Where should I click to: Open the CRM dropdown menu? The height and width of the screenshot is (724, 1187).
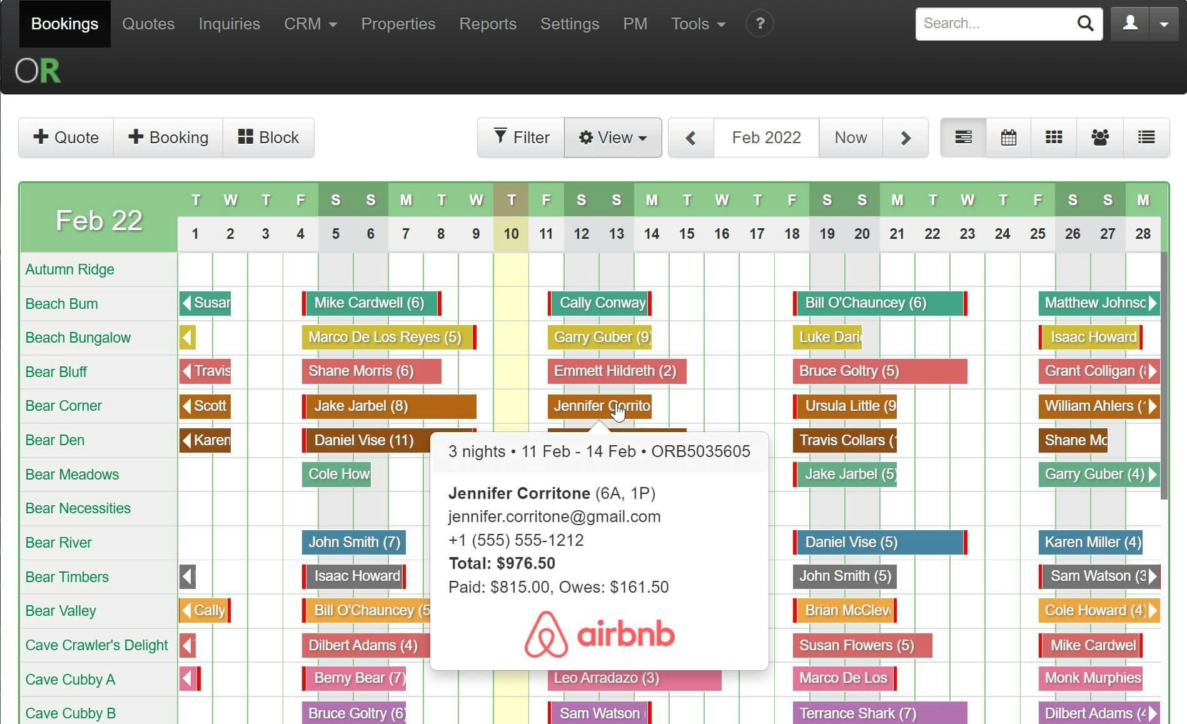tap(310, 24)
